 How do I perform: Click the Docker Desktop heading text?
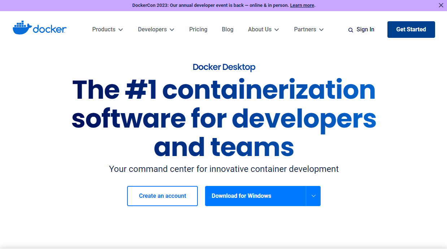[x=224, y=67]
